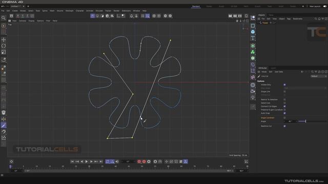The height and width of the screenshot is (184, 328).
Task: Click the green gear effector icon
Action: coord(253,58)
